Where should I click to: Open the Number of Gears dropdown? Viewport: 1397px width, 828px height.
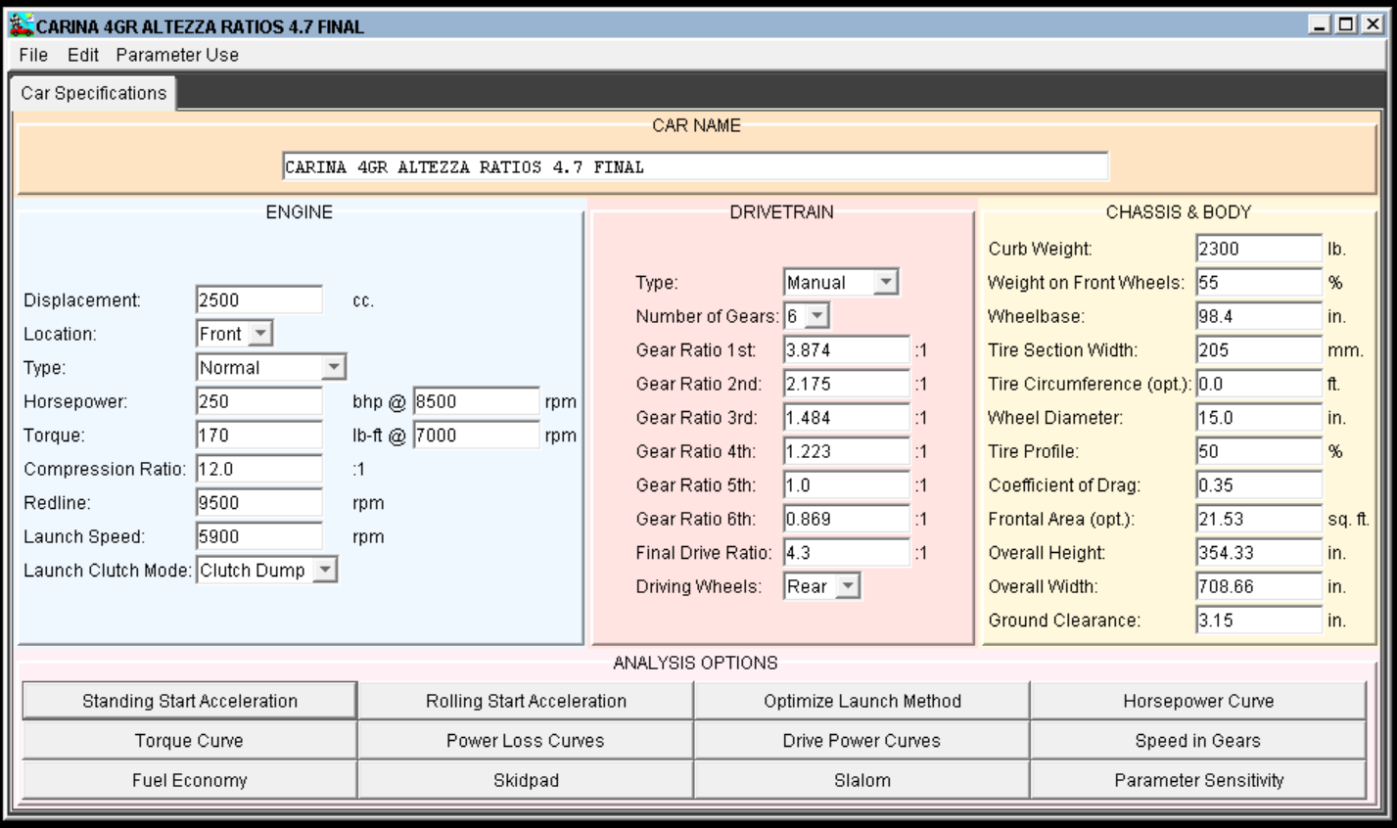pos(807,316)
